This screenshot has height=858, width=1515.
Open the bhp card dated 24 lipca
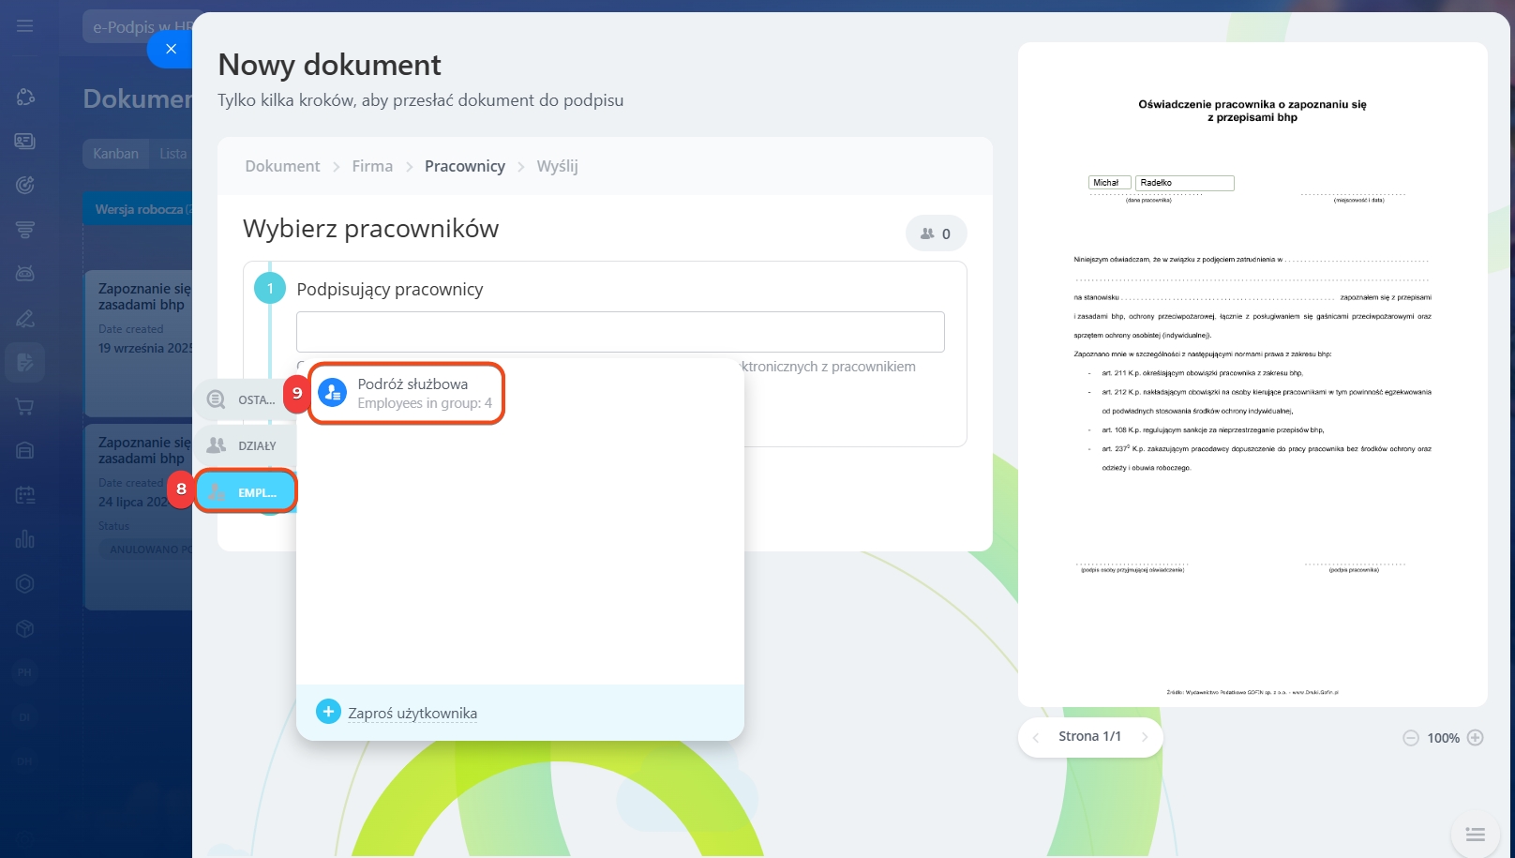click(139, 517)
